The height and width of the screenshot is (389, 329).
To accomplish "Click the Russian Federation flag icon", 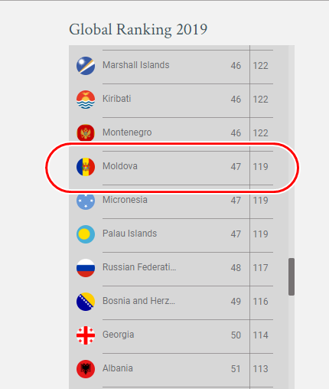I will (86, 268).
